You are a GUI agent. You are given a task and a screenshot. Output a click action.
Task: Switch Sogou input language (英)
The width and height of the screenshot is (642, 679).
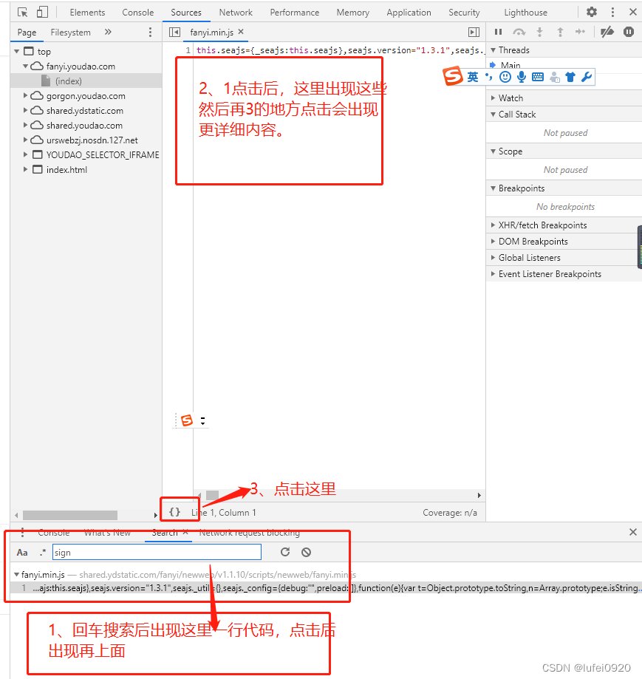[x=472, y=77]
